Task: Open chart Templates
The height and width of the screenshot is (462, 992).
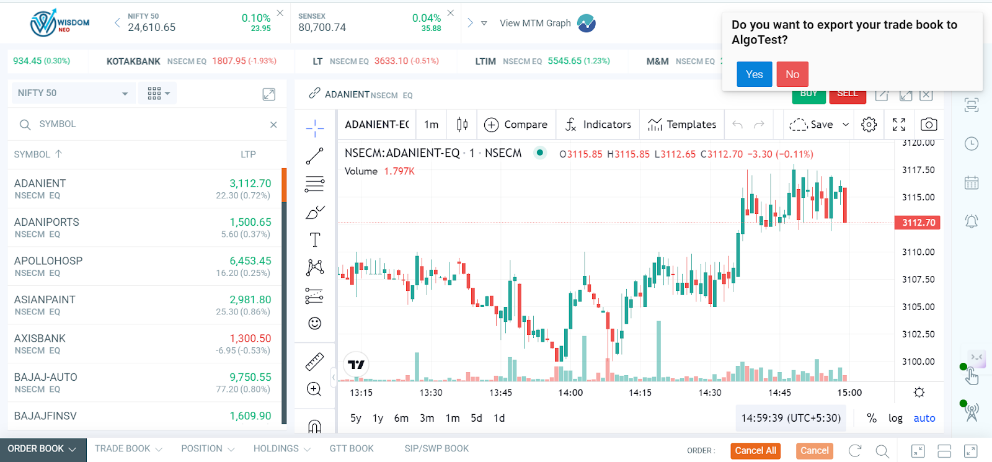Action: pos(682,125)
